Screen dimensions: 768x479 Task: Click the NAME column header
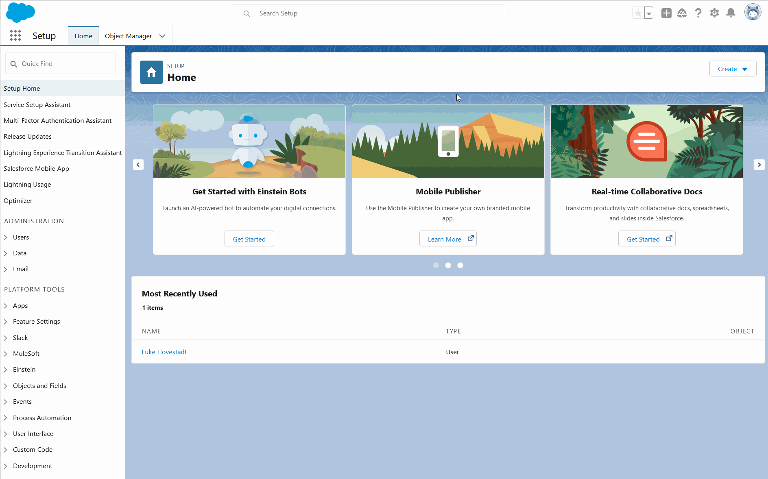click(151, 331)
